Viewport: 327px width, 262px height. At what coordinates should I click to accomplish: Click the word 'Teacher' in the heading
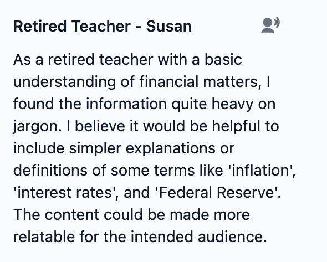click(101, 27)
